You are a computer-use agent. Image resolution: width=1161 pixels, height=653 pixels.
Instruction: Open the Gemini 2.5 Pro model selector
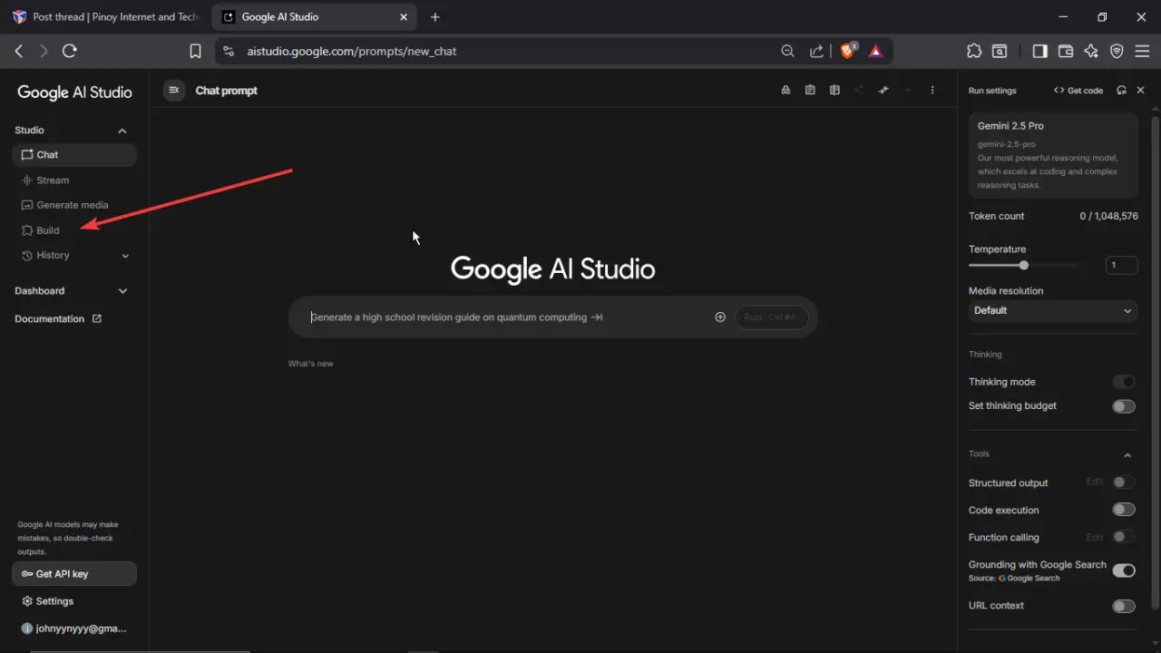[x=1053, y=155]
